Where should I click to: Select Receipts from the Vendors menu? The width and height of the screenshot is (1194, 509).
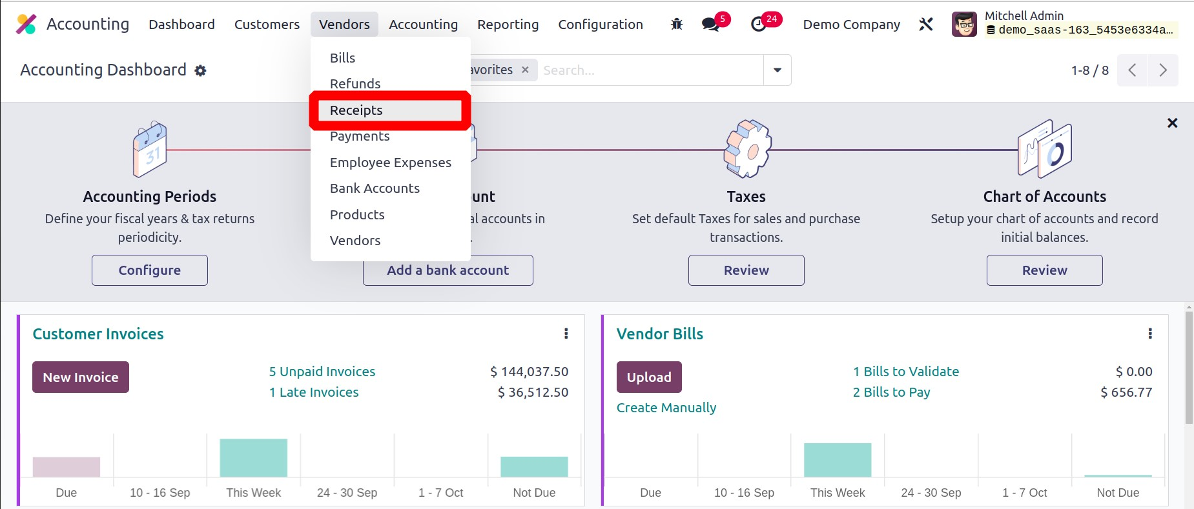(356, 110)
